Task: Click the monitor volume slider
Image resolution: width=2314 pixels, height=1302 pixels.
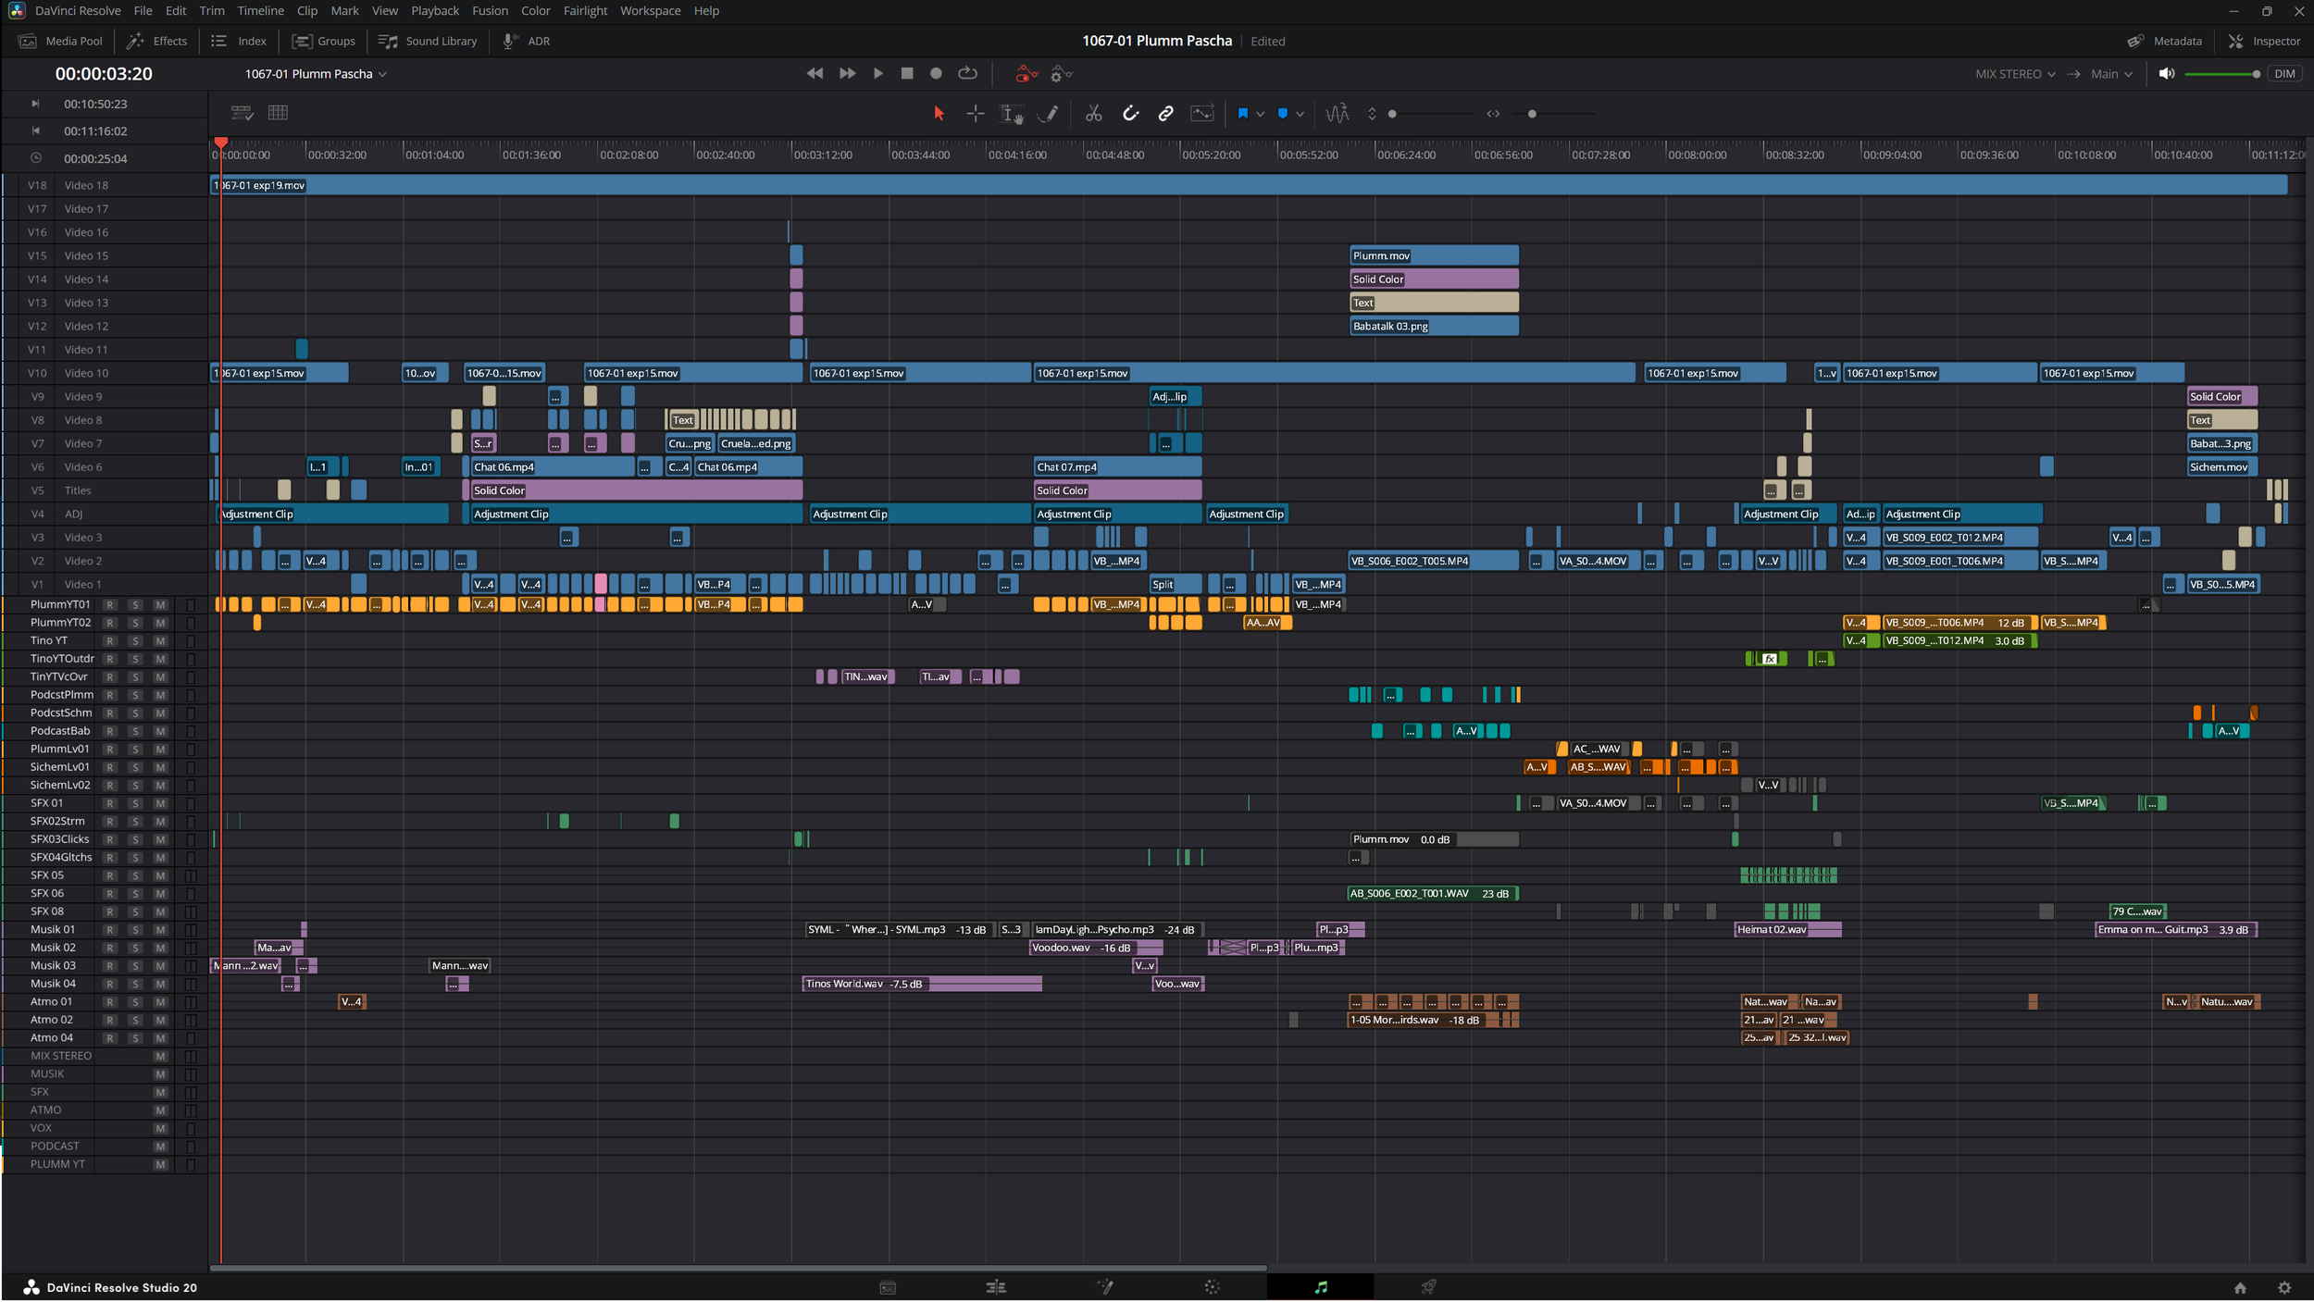Action: pos(2220,74)
